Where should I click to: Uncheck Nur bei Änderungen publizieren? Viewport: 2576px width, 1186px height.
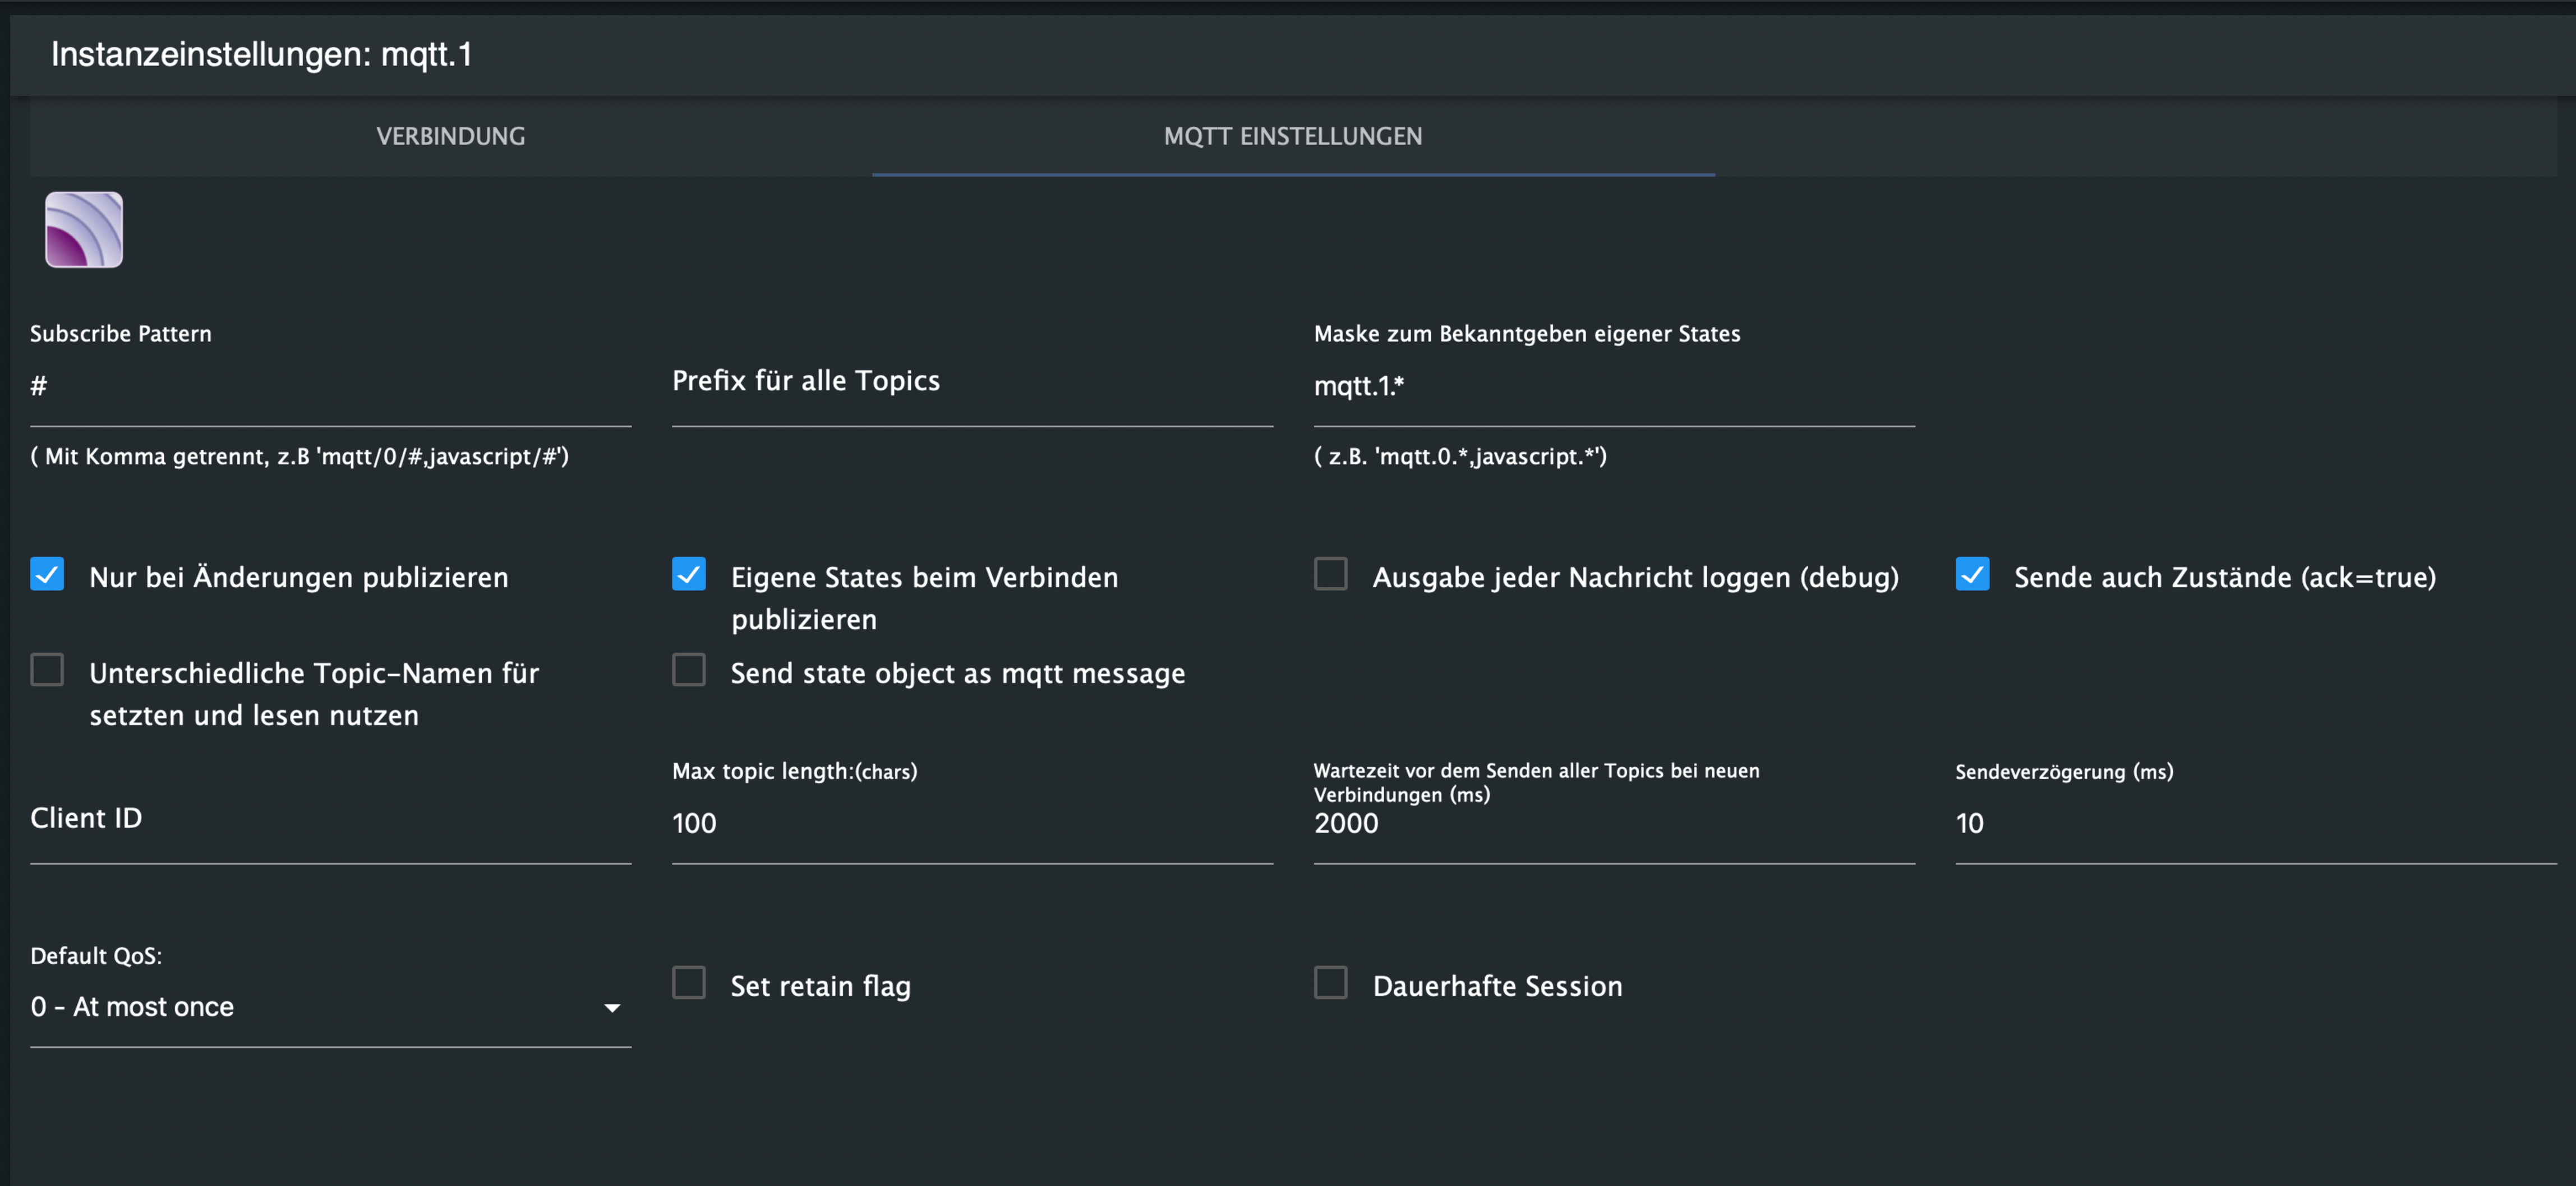pos(47,574)
